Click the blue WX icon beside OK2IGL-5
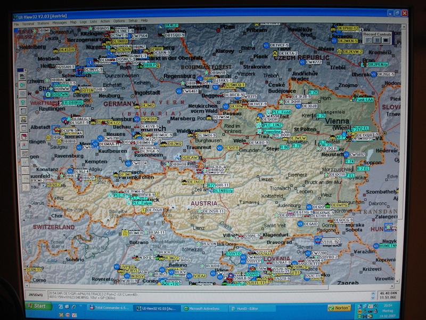 (x=373, y=74)
